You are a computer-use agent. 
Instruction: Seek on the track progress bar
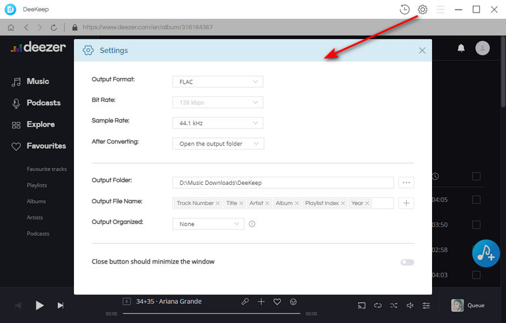click(x=211, y=313)
